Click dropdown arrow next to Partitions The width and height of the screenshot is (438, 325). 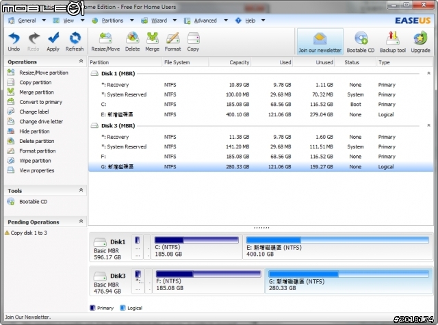coord(132,21)
